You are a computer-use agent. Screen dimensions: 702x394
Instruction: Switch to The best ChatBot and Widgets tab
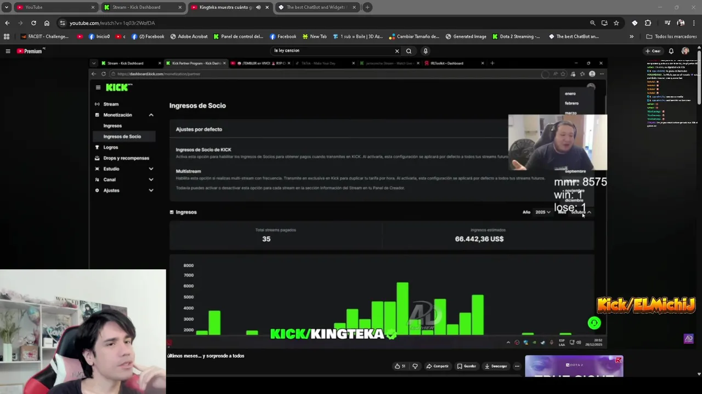click(x=316, y=7)
